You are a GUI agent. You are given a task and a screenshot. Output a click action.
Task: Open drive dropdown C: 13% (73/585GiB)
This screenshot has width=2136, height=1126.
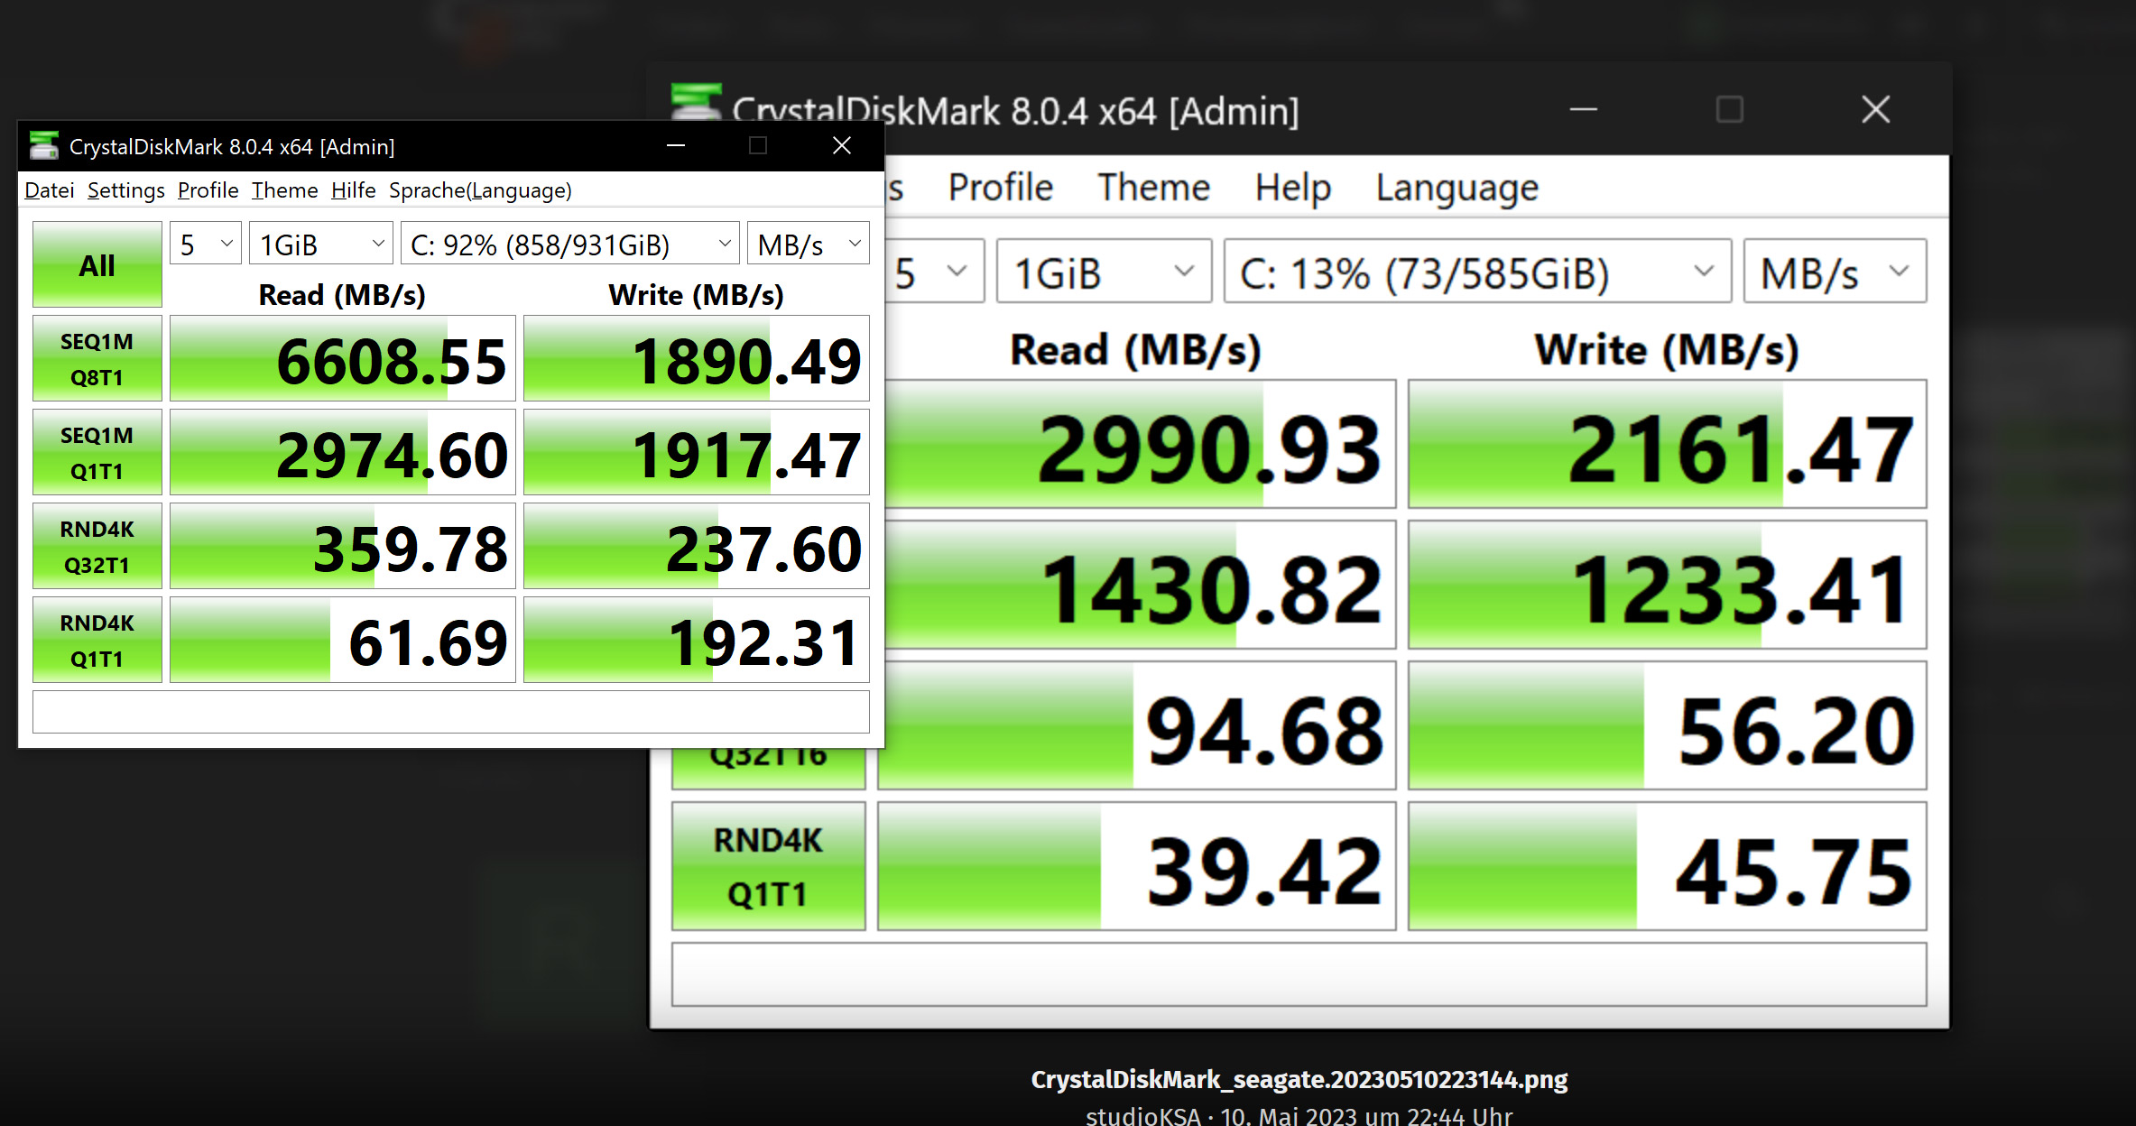[x=1476, y=272]
